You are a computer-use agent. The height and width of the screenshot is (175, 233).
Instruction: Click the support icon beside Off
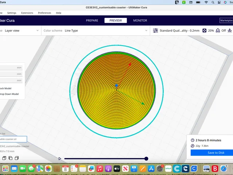tap(218, 31)
